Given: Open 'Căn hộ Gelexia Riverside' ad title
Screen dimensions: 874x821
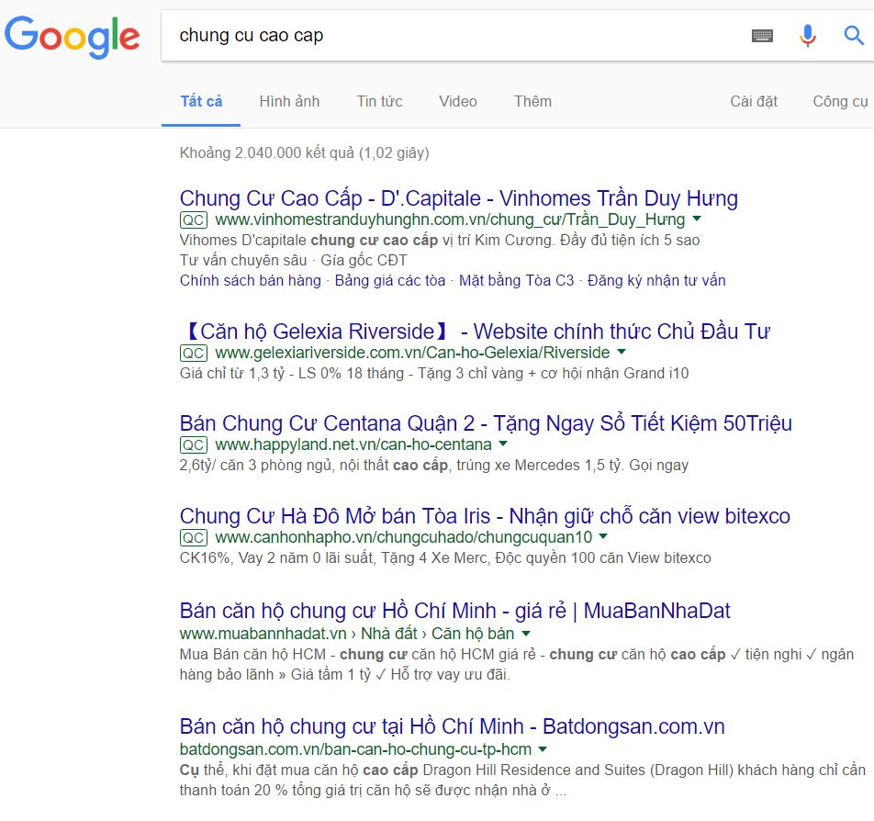Looking at the screenshot, I should click(475, 332).
